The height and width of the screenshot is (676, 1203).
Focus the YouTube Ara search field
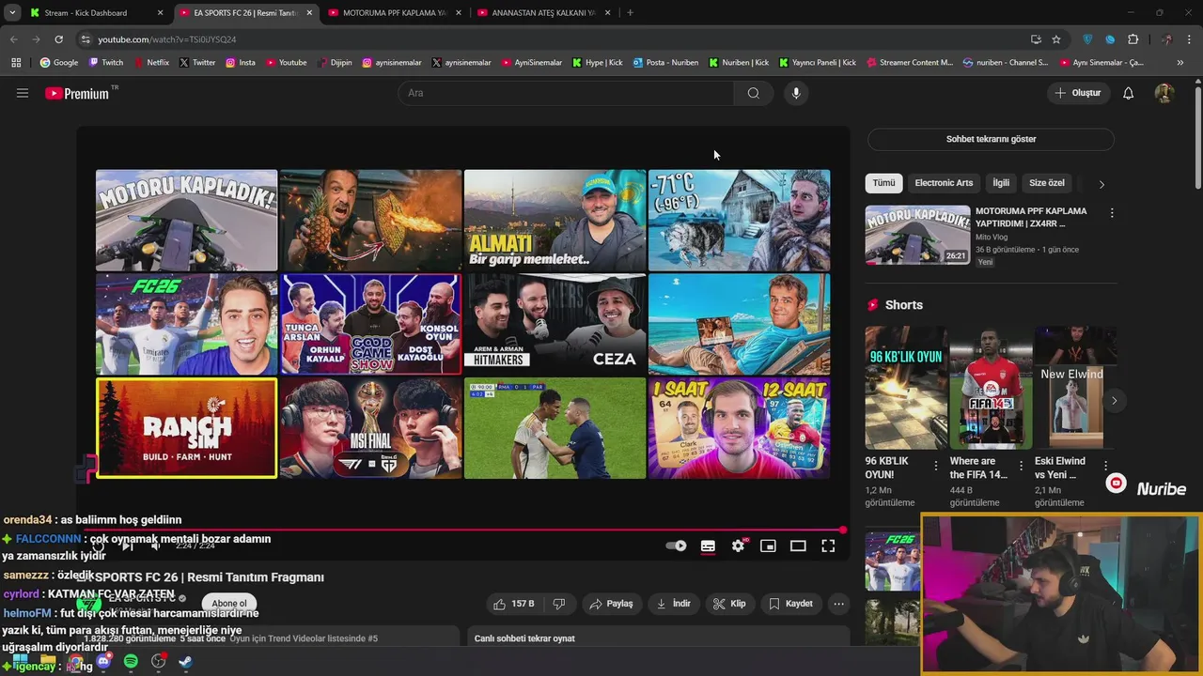(x=566, y=93)
